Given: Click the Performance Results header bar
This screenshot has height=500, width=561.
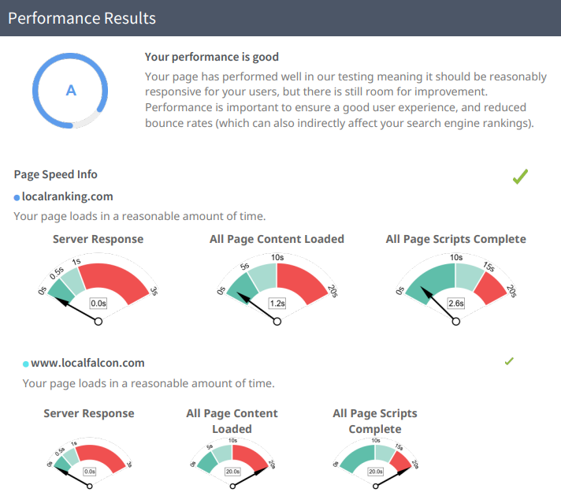Looking at the screenshot, I should click(280, 18).
